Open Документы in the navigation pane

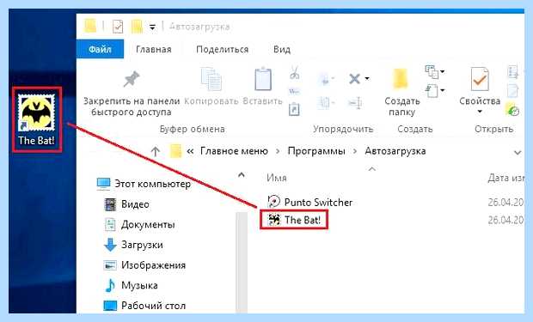point(139,224)
